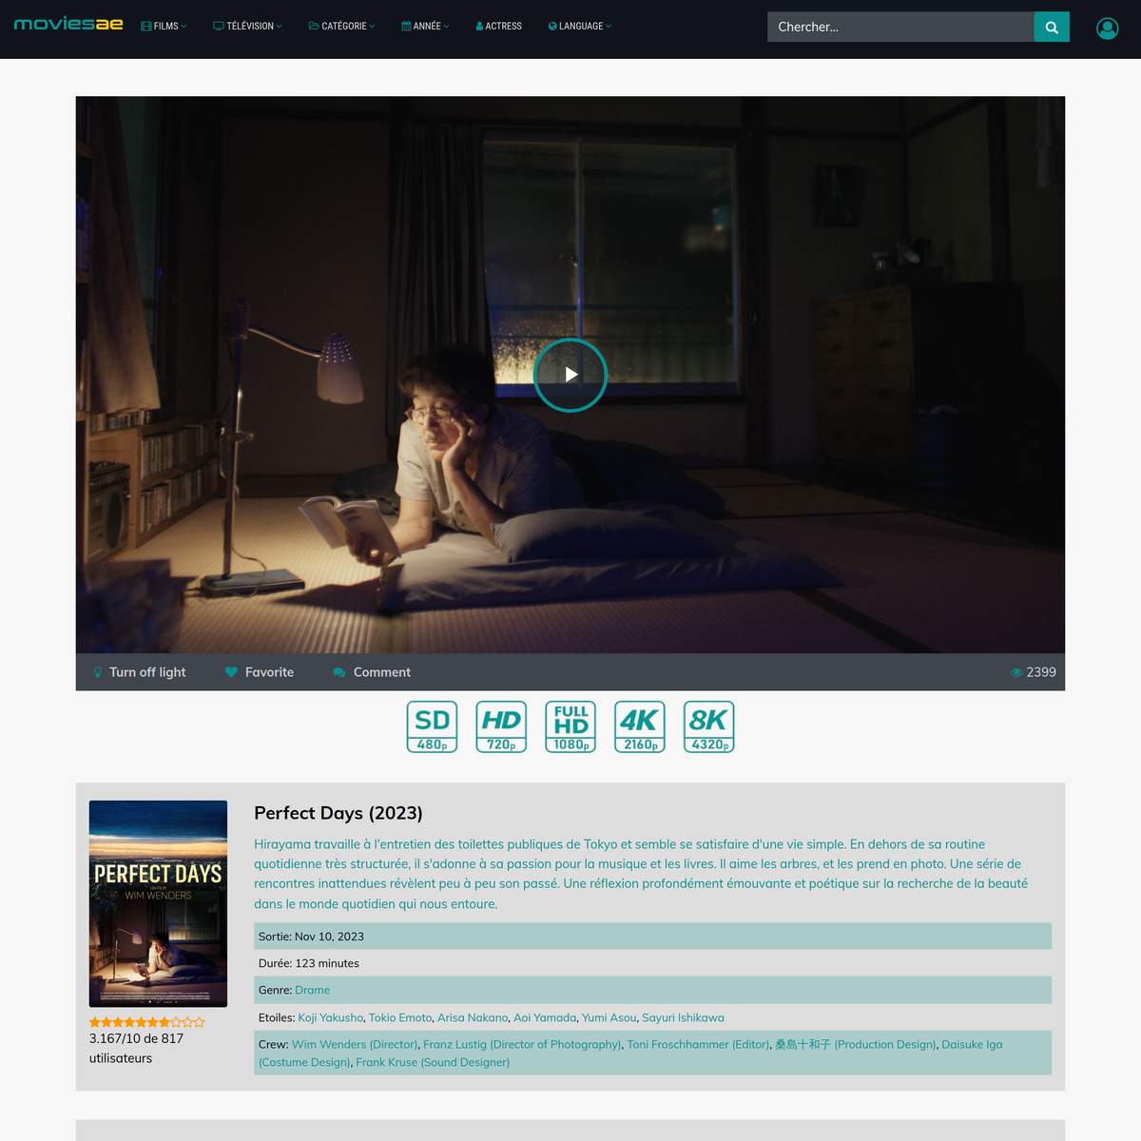This screenshot has width=1141, height=1141.
Task: Expand the Année dropdown menu
Action: pyautogui.click(x=425, y=27)
